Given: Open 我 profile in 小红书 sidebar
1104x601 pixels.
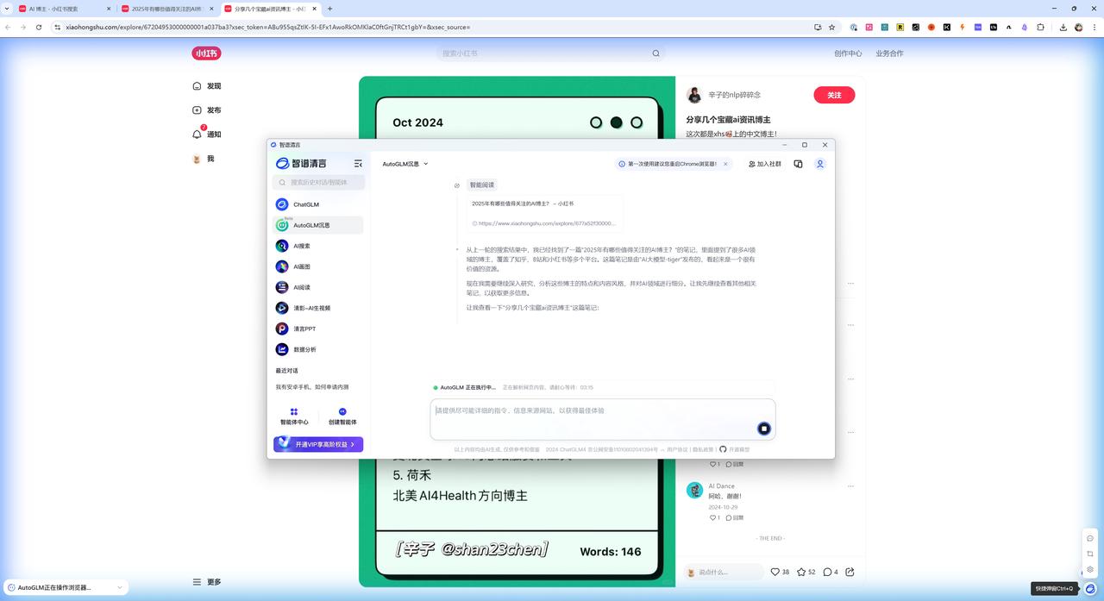Looking at the screenshot, I should click(x=204, y=159).
